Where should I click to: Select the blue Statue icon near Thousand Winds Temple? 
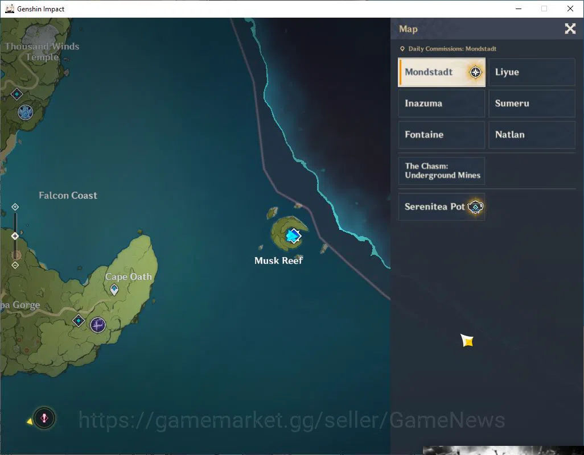click(x=25, y=112)
